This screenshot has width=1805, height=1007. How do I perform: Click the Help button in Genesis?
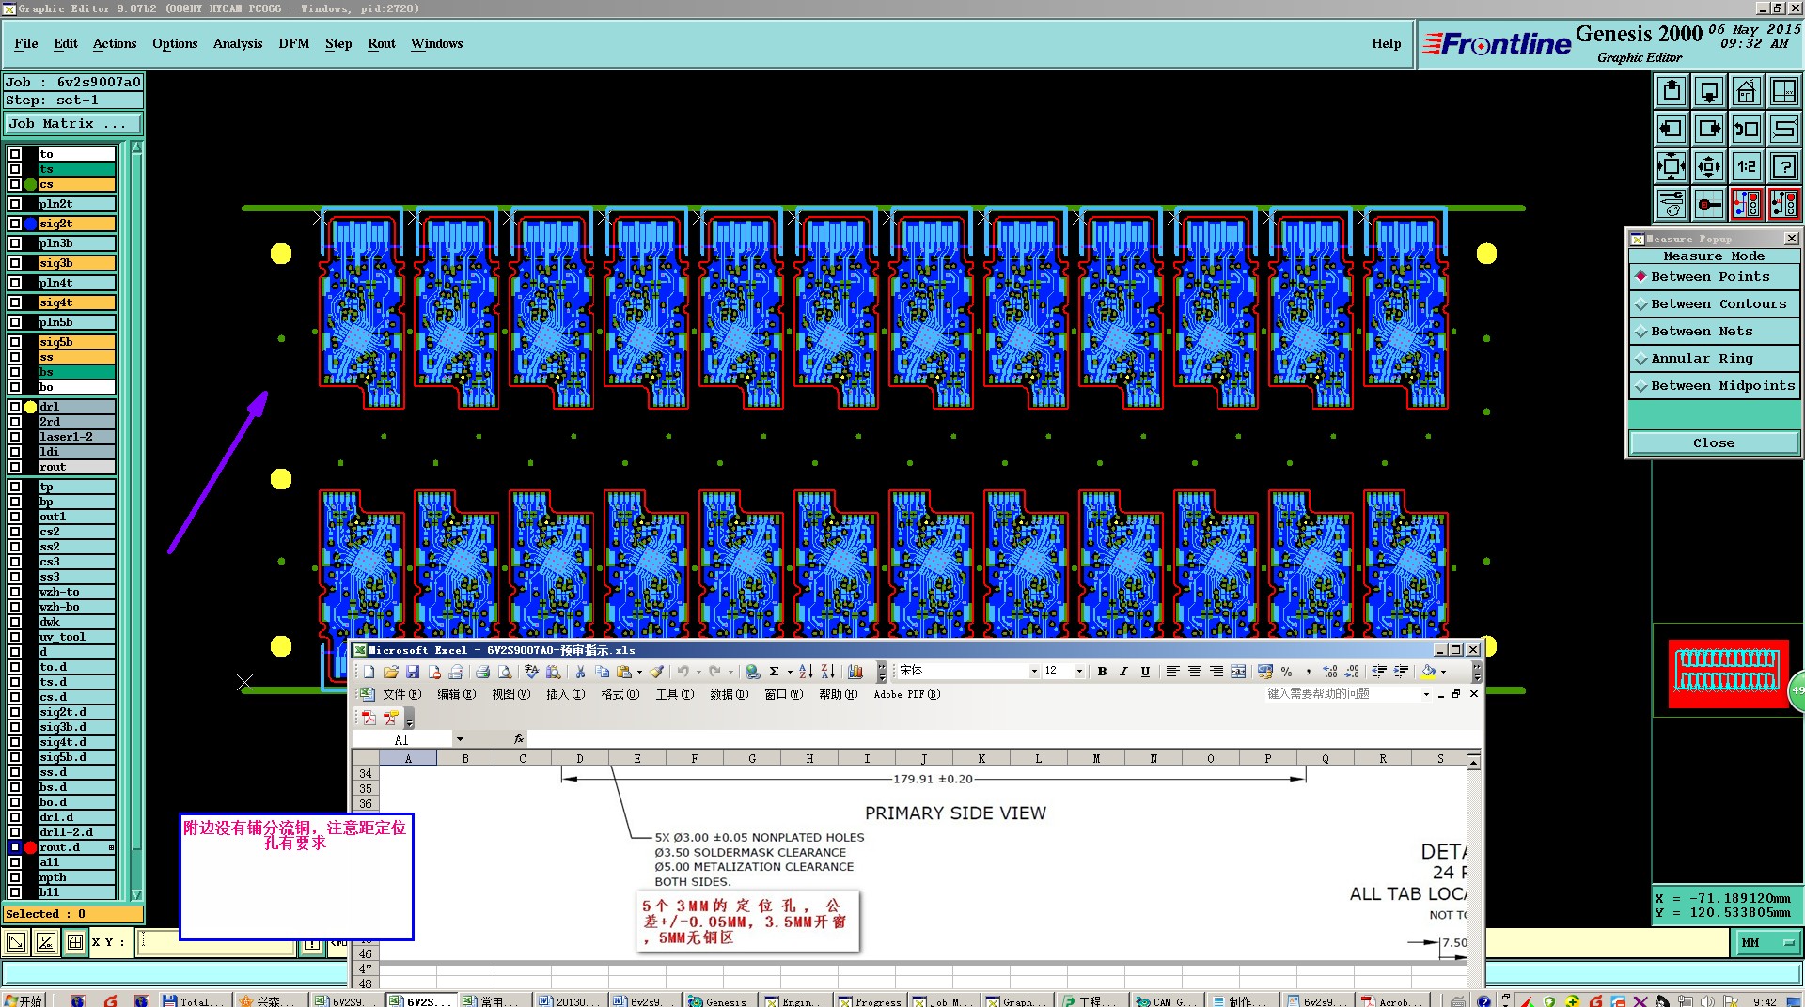1386,44
